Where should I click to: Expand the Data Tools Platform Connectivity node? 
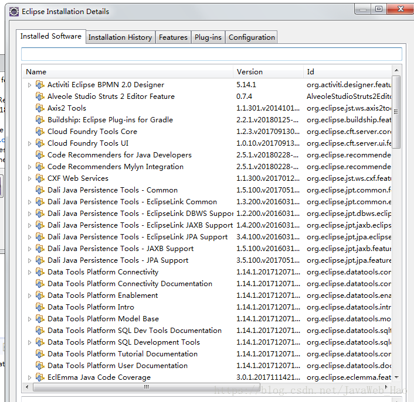click(x=29, y=272)
